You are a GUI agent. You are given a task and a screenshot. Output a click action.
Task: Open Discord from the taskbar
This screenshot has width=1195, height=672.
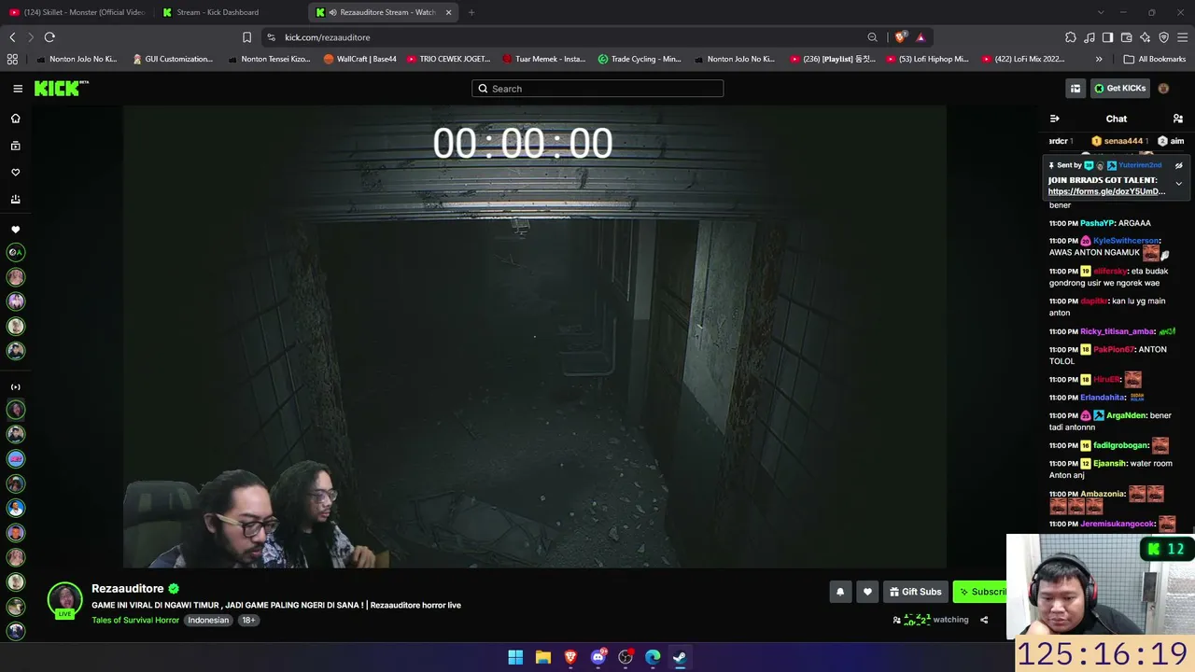click(x=598, y=657)
